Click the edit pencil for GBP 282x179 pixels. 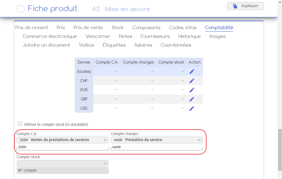(x=192, y=99)
